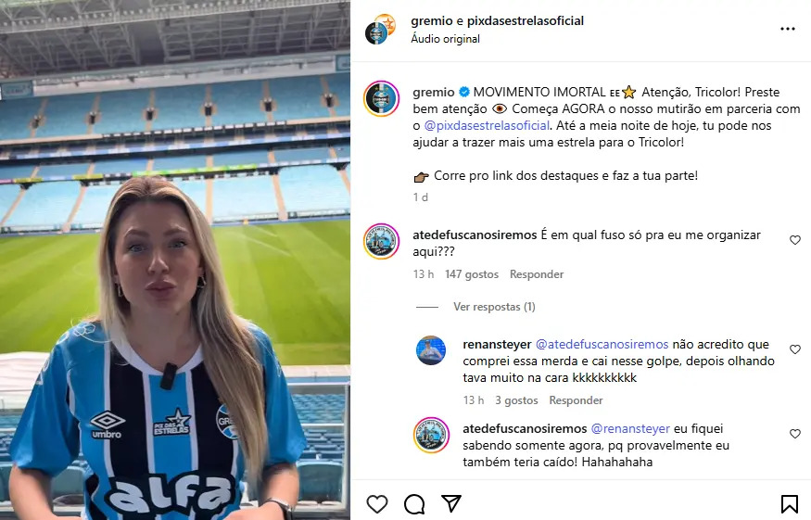Screen dimensions: 811x520
Task: Open the three-dot more options menu
Action: pos(787,29)
